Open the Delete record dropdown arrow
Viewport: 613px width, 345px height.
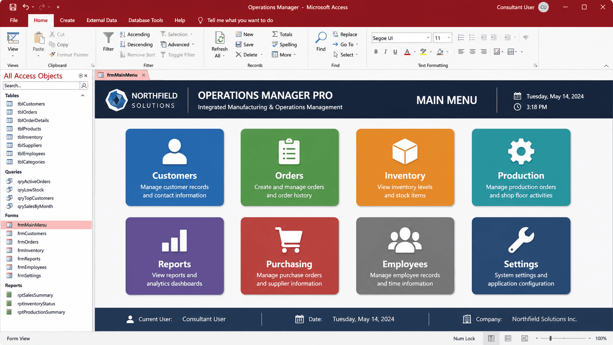click(262, 55)
